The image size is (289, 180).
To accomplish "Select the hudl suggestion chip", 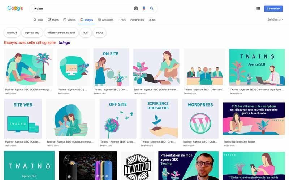I will [86, 33].
